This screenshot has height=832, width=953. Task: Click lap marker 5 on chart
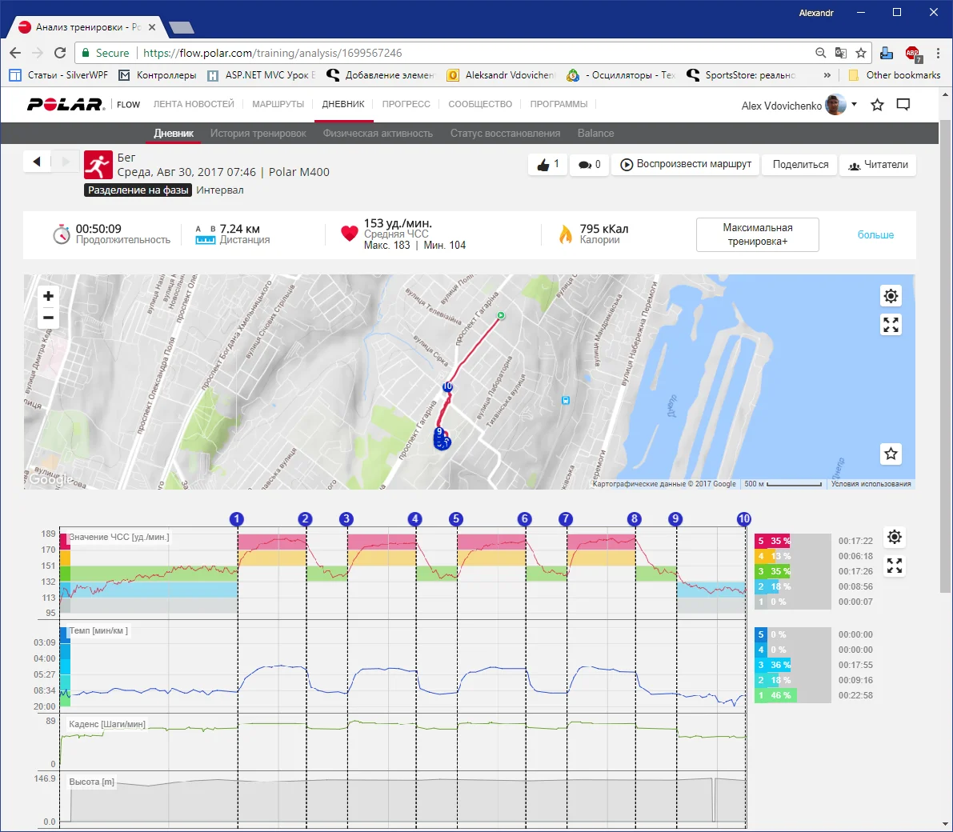[456, 518]
